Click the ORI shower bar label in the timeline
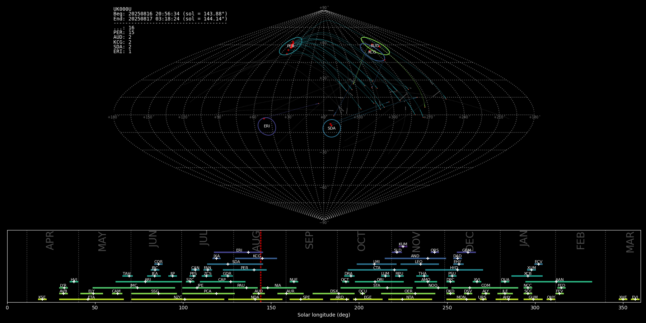 (380, 280)
